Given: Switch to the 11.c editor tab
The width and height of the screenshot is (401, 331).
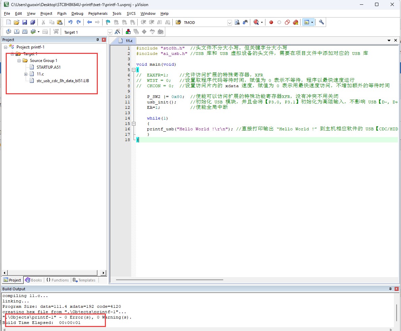Looking at the screenshot, I should 127,41.
